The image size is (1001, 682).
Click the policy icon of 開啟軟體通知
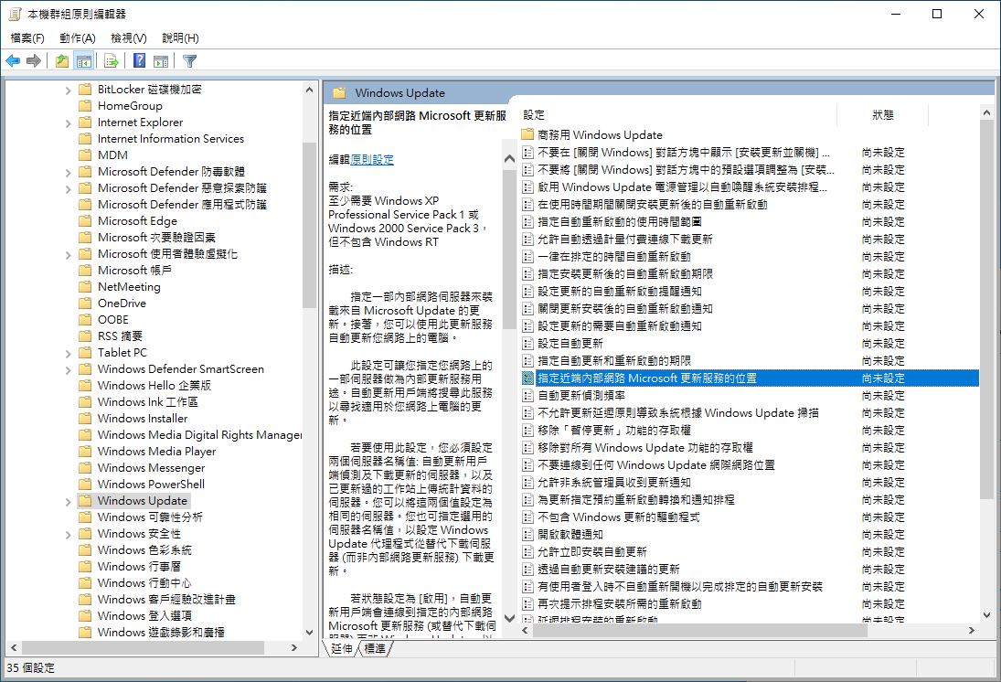point(528,534)
